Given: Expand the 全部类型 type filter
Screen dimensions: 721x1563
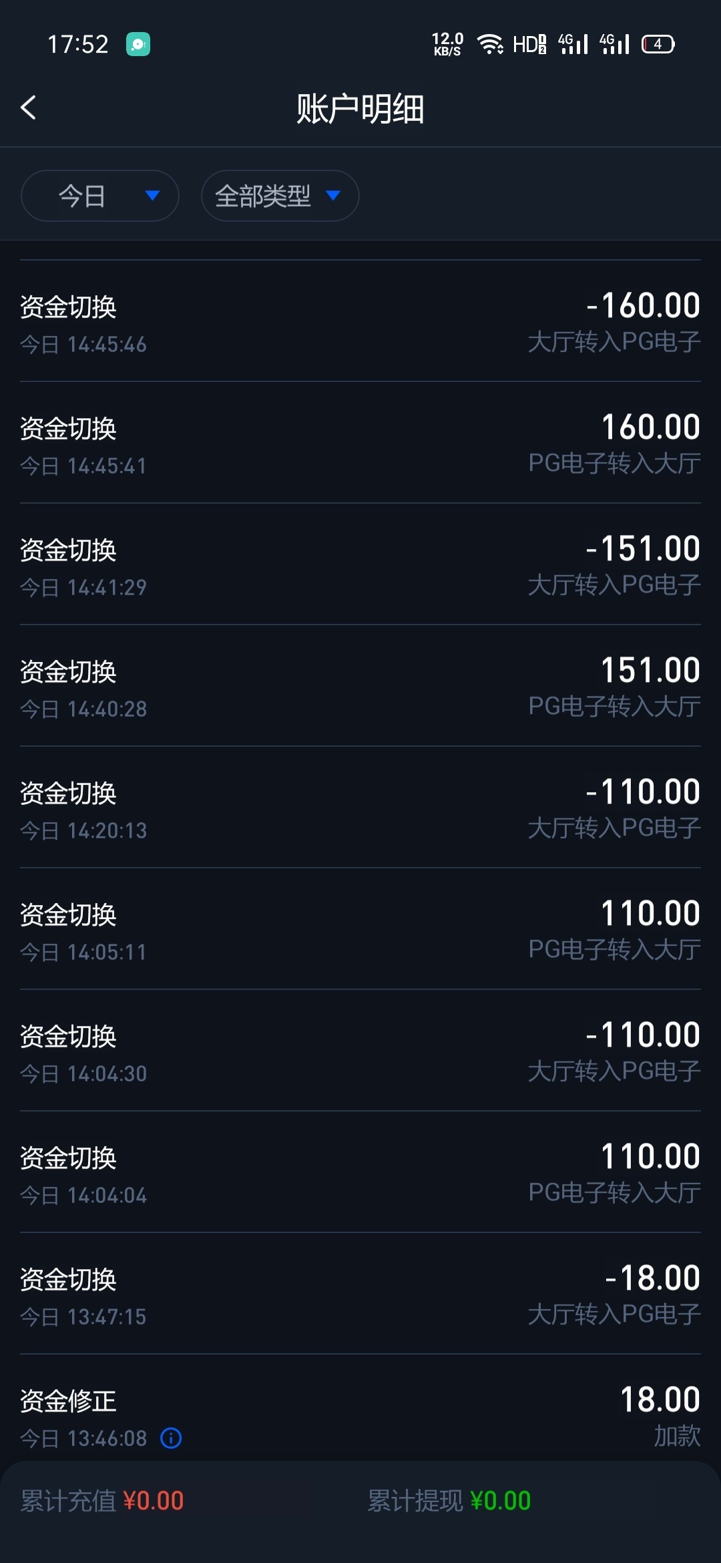Looking at the screenshot, I should click(x=280, y=196).
